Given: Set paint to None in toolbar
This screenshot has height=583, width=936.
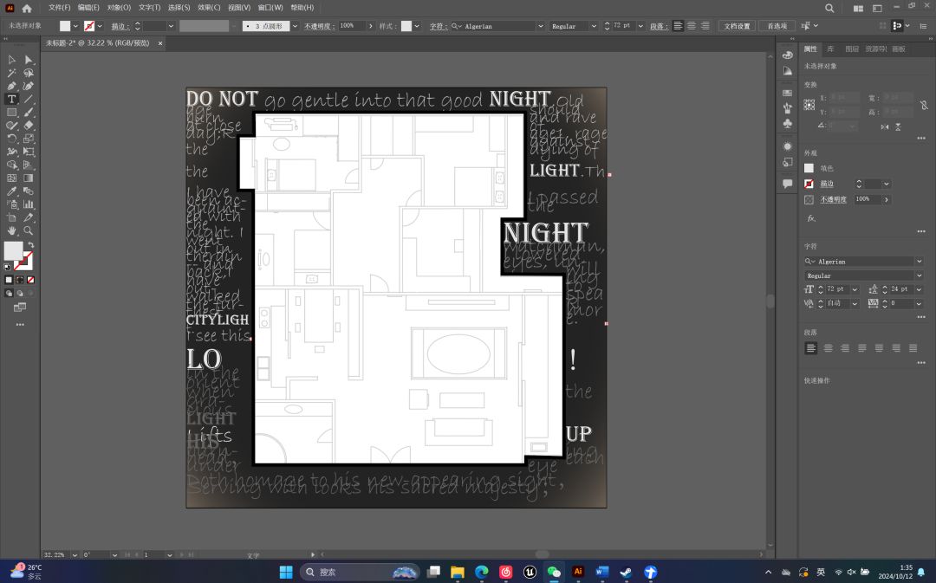Looking at the screenshot, I should (30, 279).
